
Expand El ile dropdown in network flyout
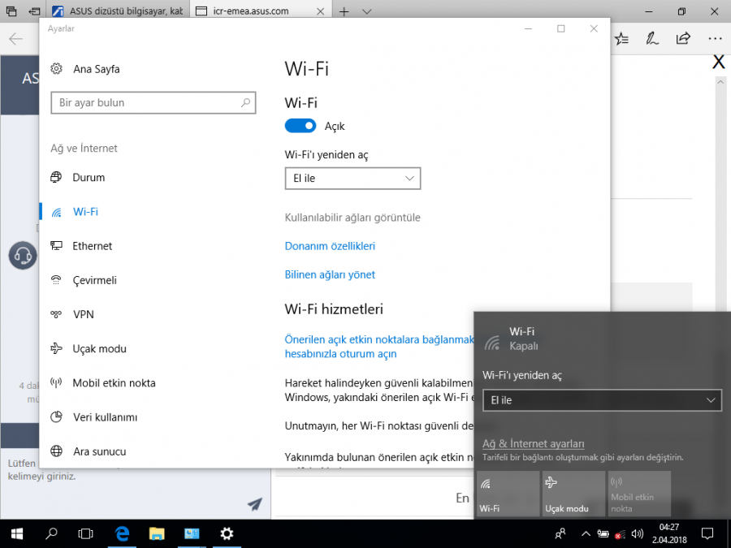602,400
